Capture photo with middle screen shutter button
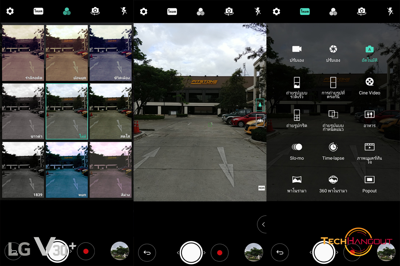400x266 pixels. [191, 252]
